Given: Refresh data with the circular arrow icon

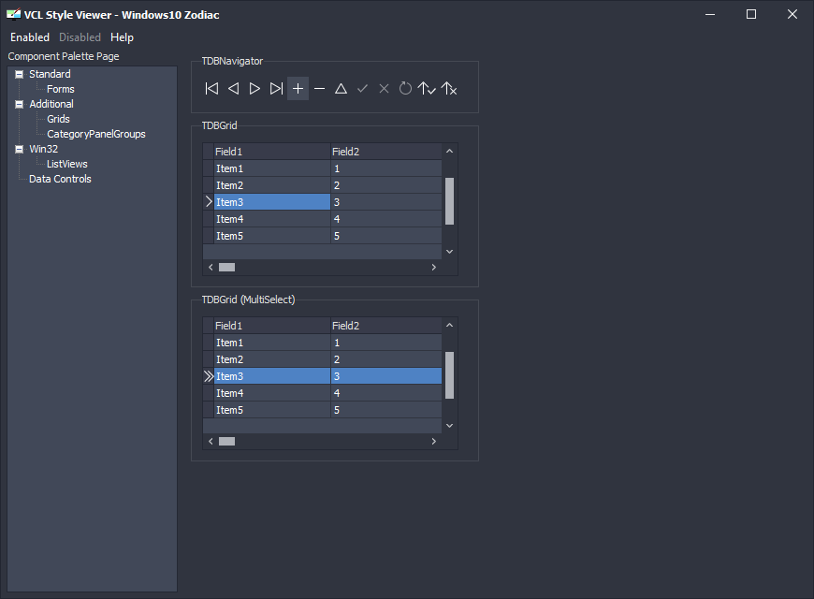Looking at the screenshot, I should pyautogui.click(x=405, y=89).
